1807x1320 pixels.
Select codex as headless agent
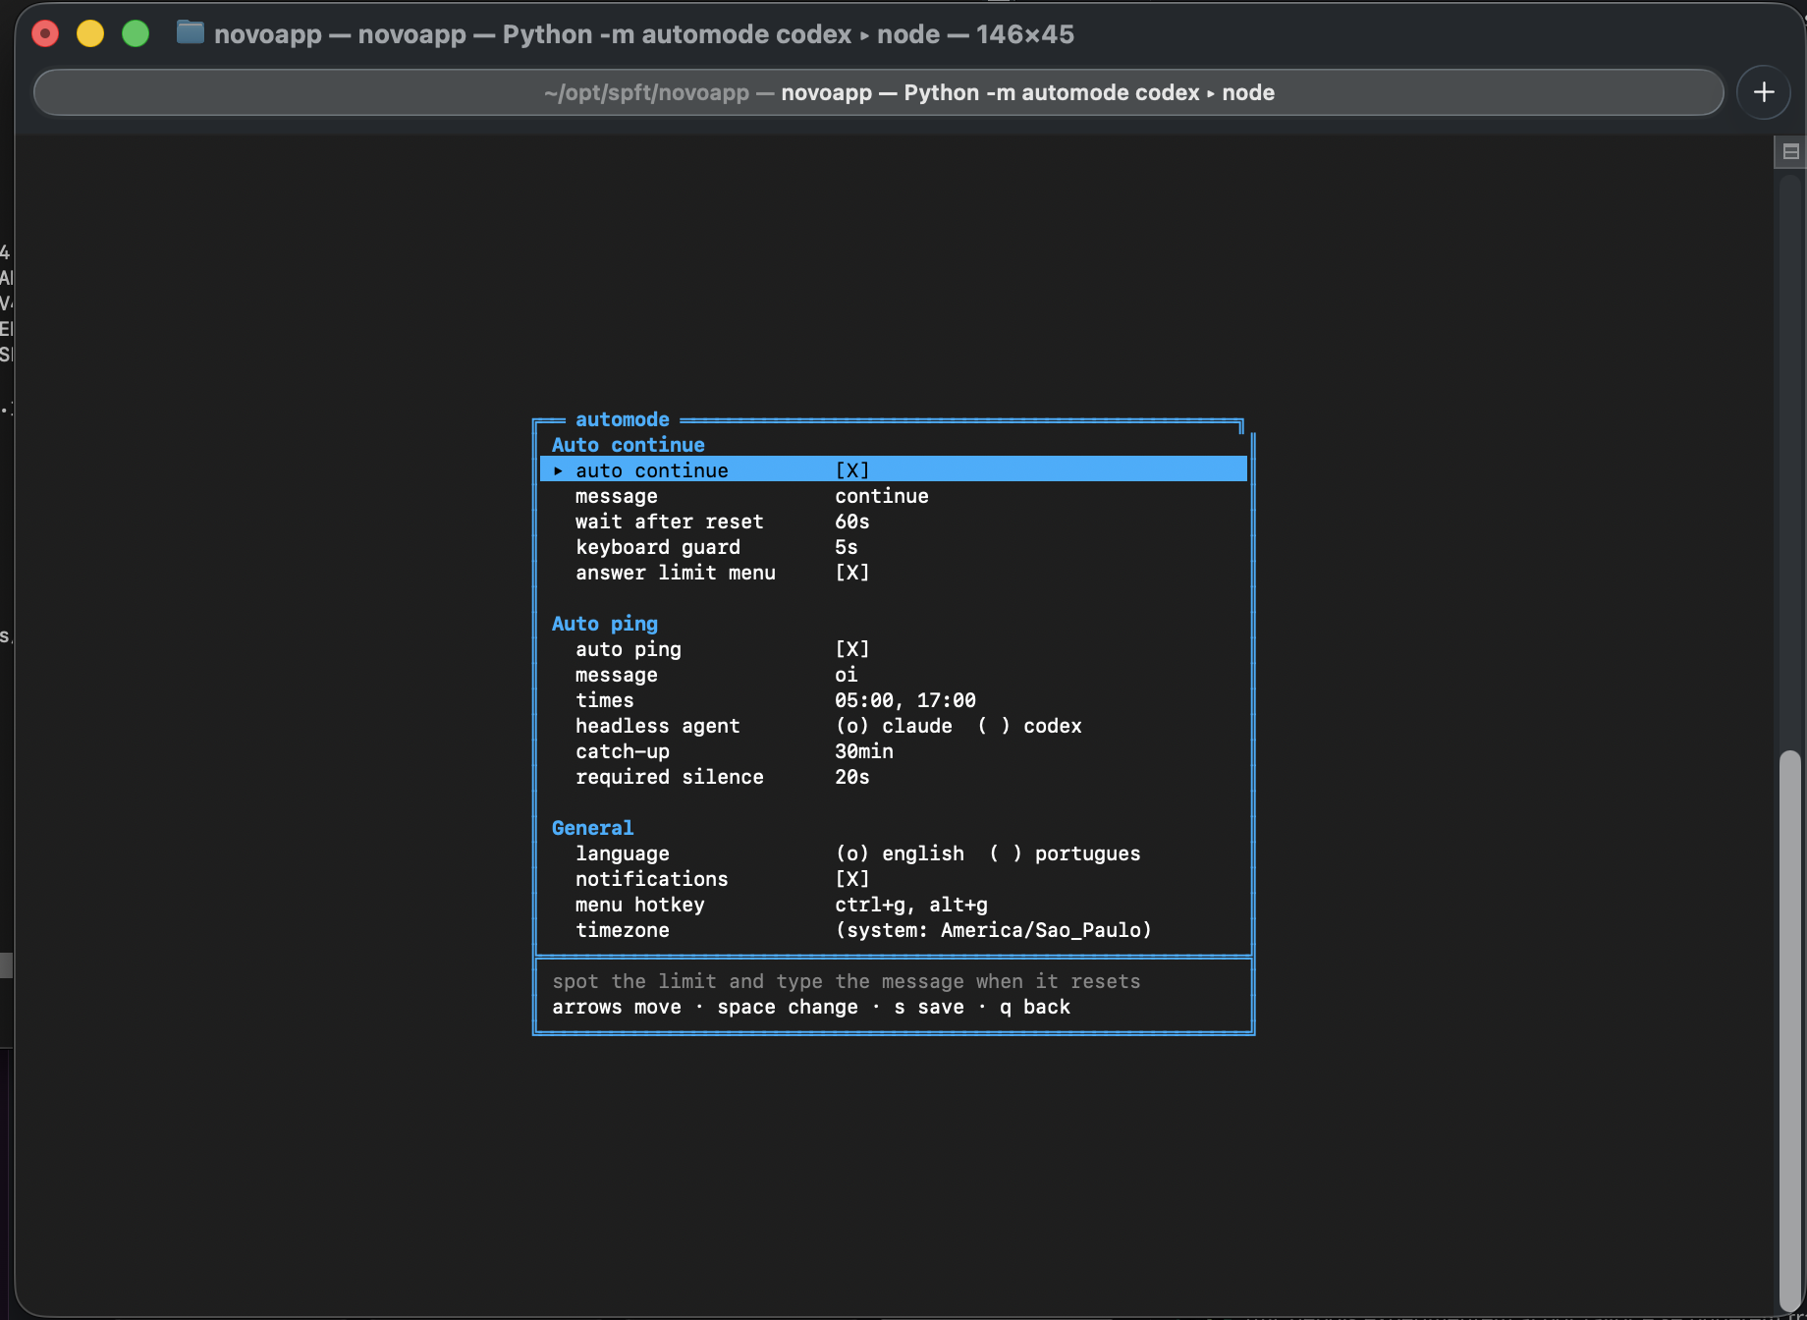pyautogui.click(x=1029, y=726)
